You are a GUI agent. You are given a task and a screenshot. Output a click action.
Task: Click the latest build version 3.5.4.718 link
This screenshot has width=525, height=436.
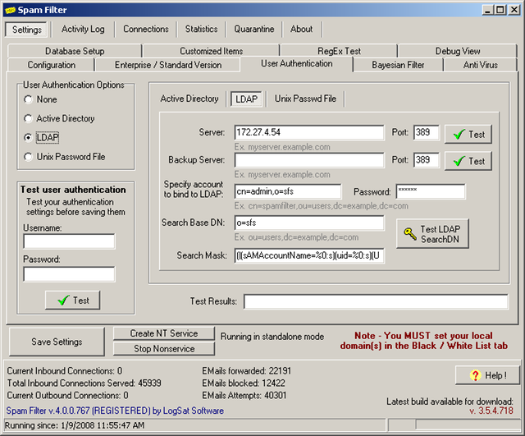[x=492, y=410]
